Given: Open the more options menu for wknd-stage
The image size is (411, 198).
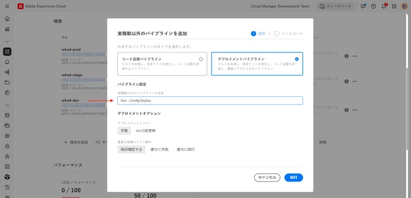Looking at the screenshot, I should [x=355, y=81].
